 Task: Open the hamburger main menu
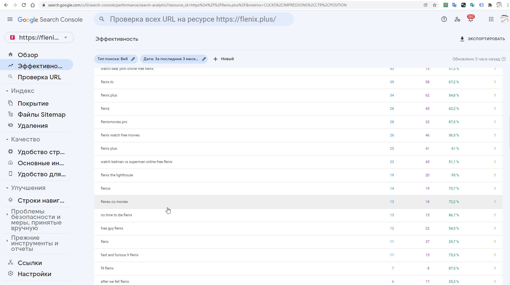coord(10,19)
